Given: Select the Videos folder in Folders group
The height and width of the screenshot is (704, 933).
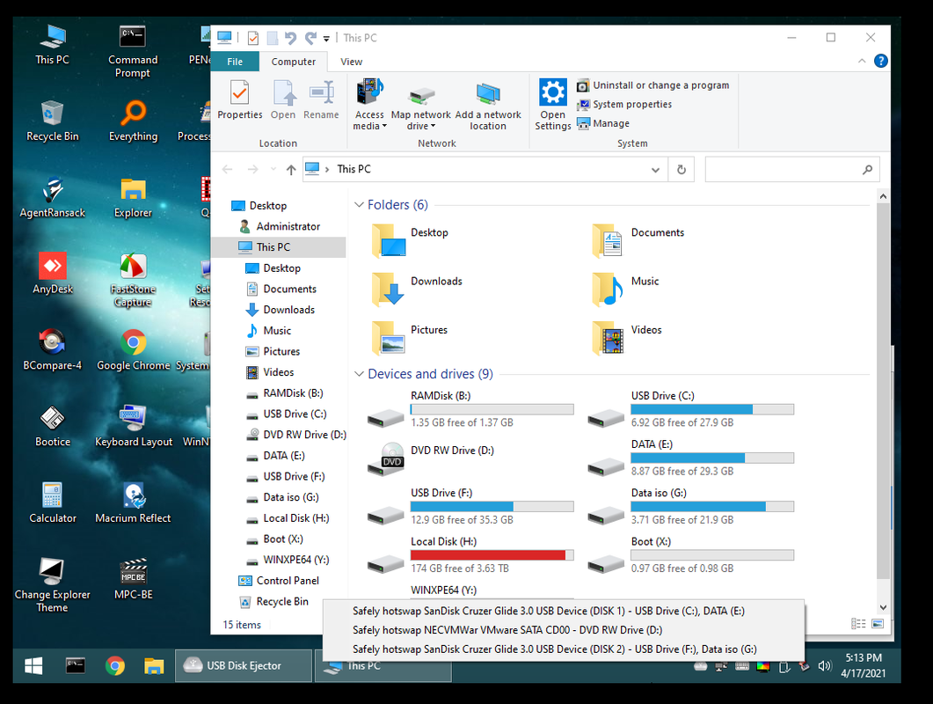Looking at the screenshot, I should click(x=627, y=337).
